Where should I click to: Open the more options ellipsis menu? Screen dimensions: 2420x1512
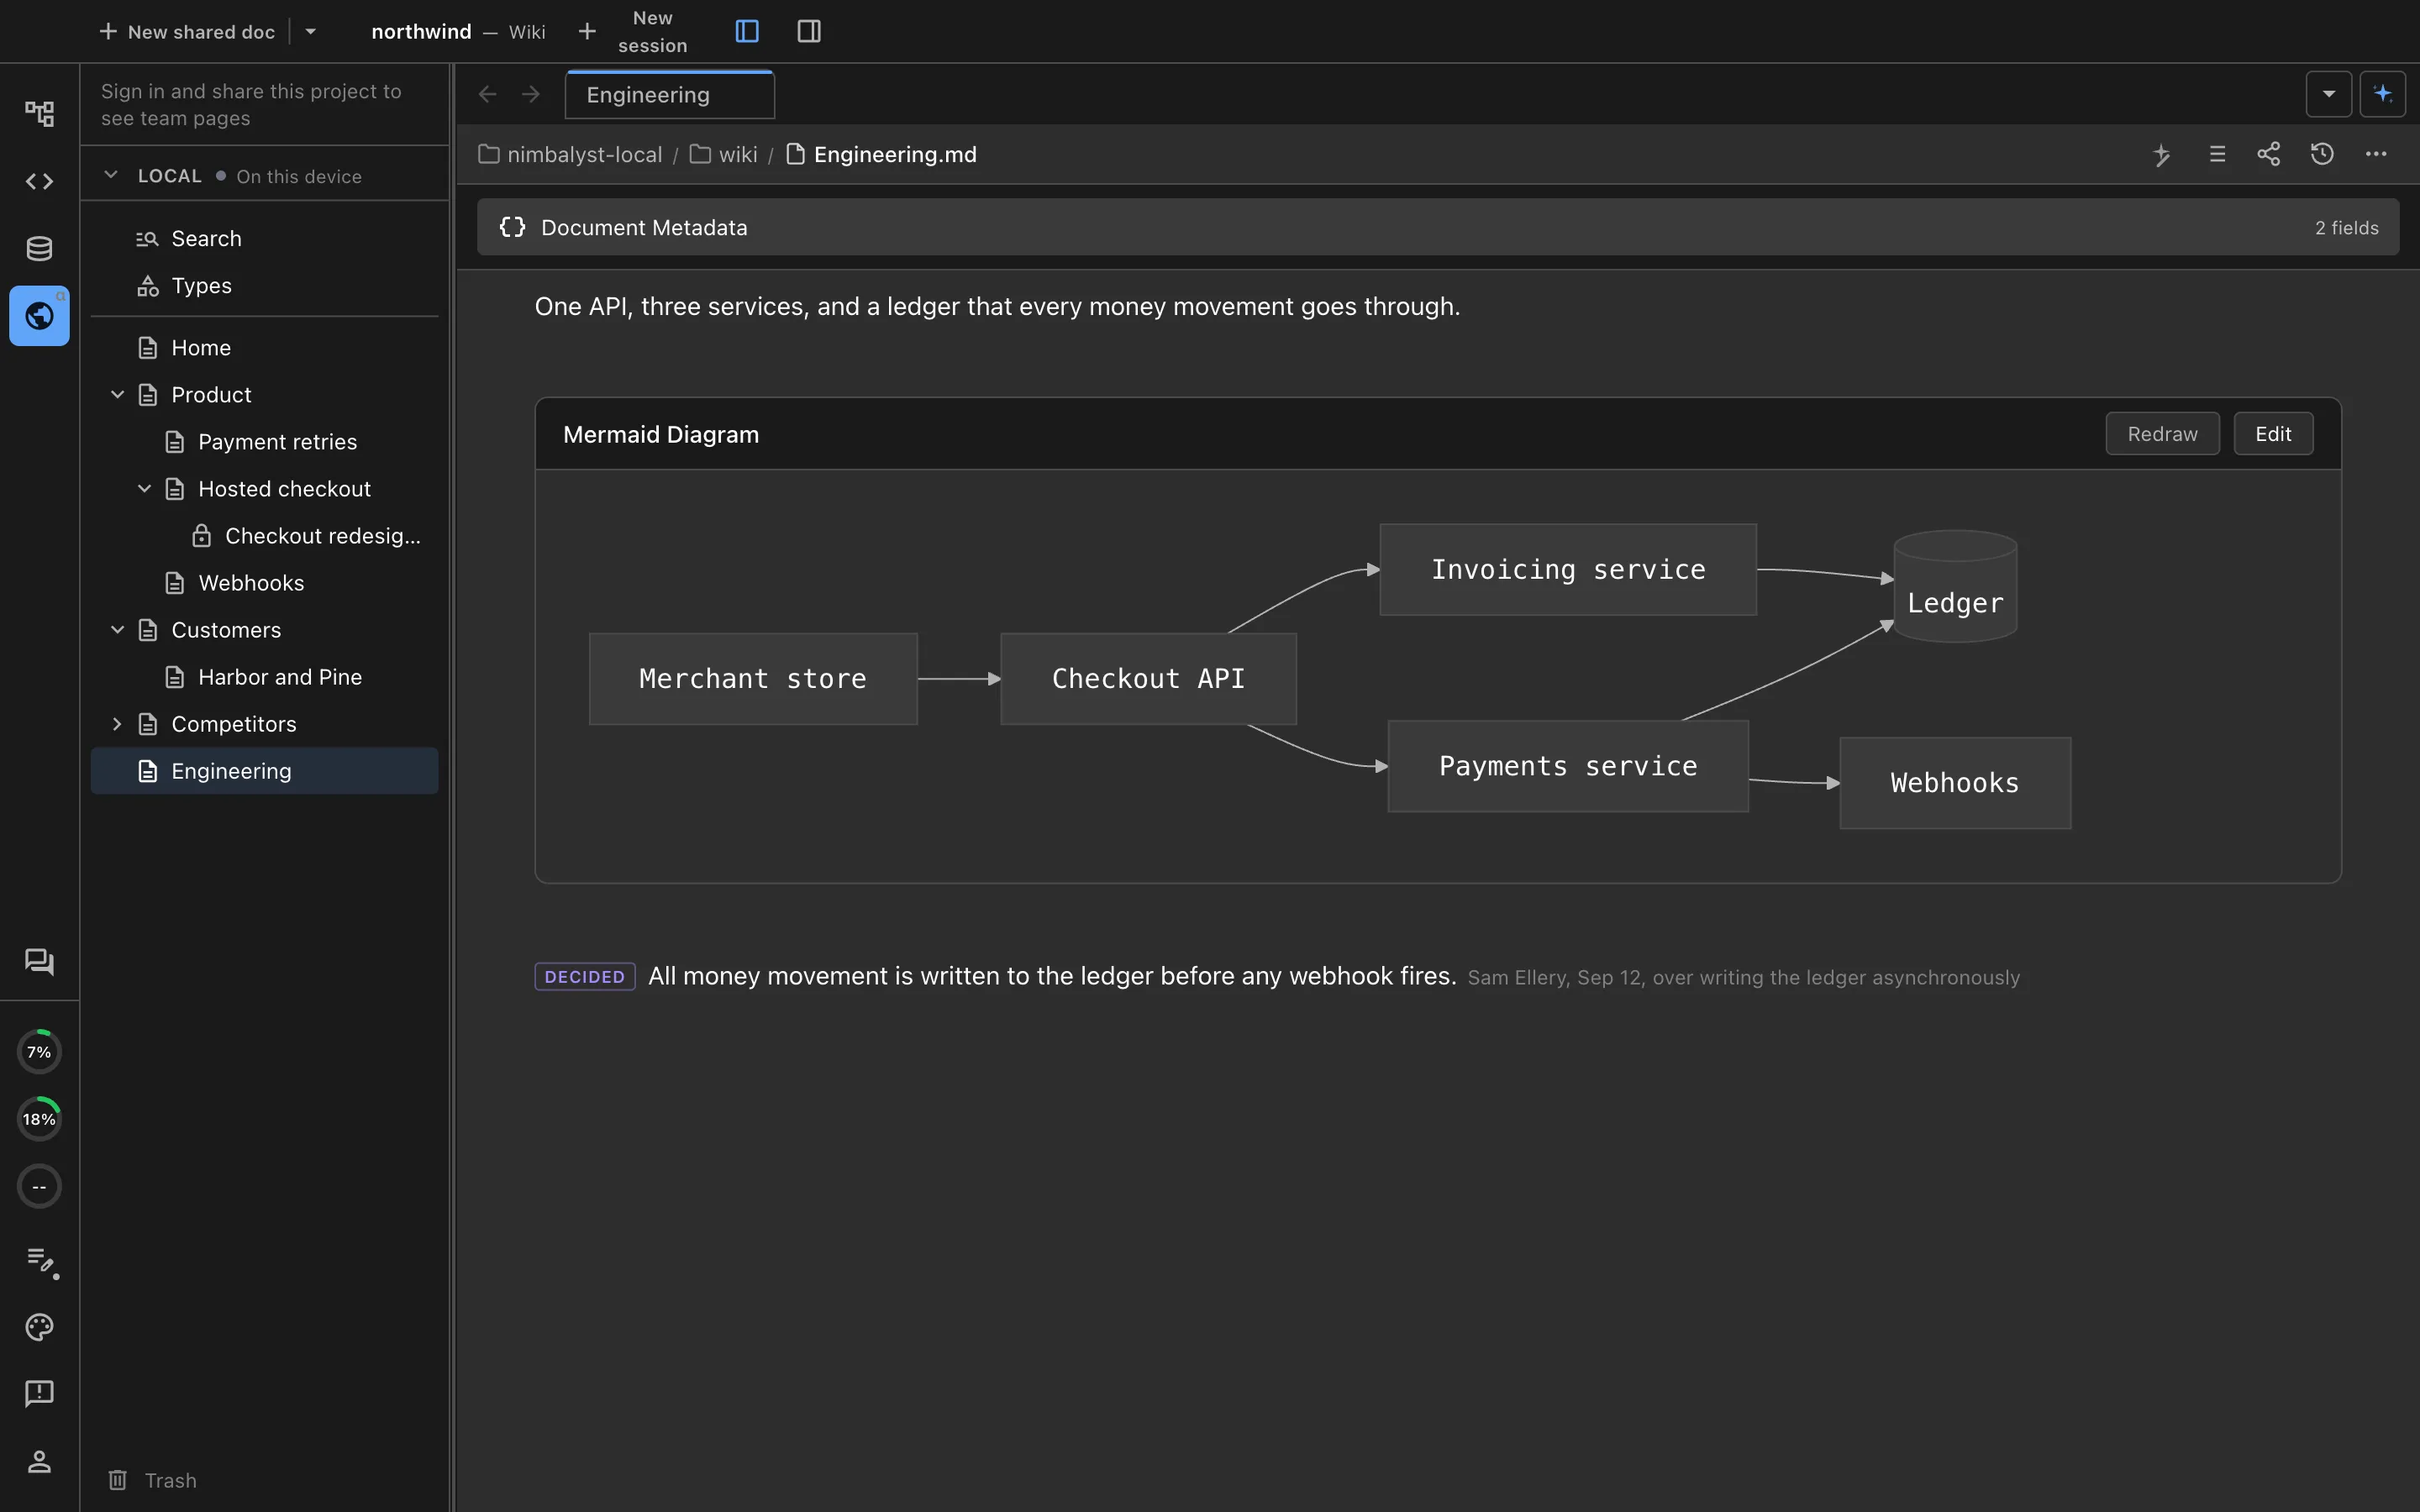[2376, 154]
